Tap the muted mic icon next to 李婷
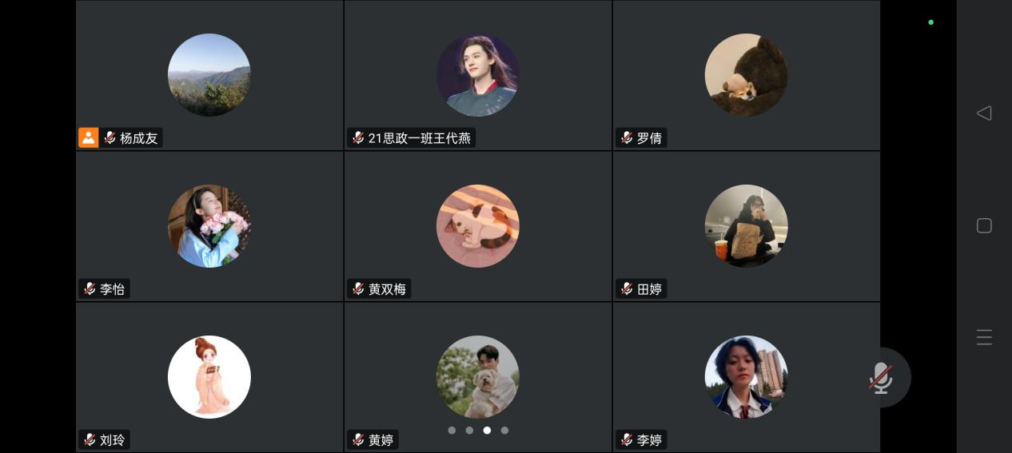The height and width of the screenshot is (453, 1012). 627,439
